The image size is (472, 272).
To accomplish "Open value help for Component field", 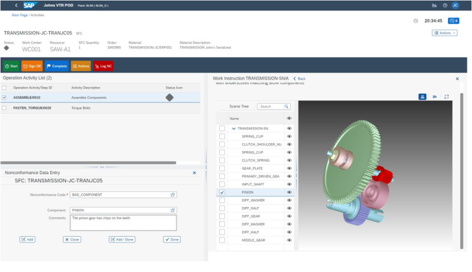I will click(x=173, y=210).
